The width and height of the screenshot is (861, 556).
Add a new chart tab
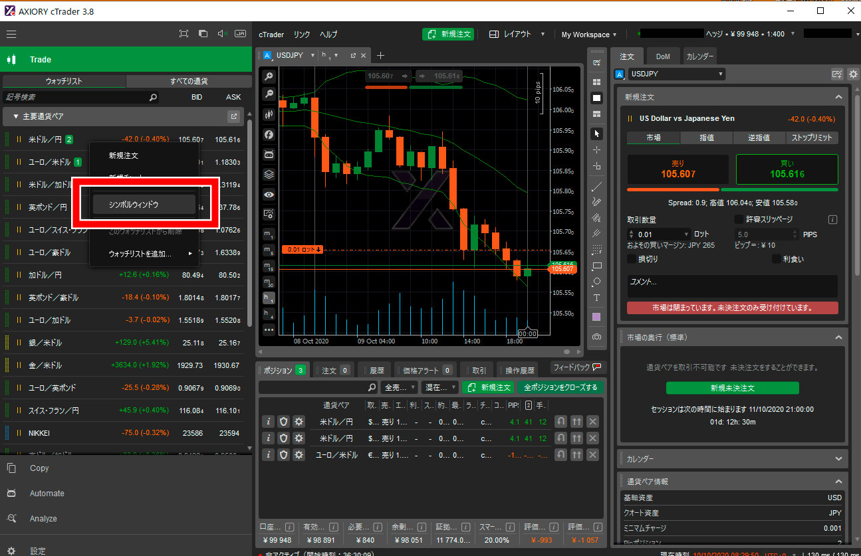380,56
